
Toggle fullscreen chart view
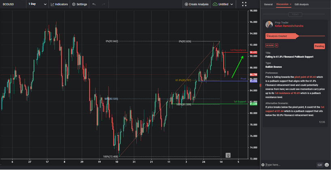point(244,4)
